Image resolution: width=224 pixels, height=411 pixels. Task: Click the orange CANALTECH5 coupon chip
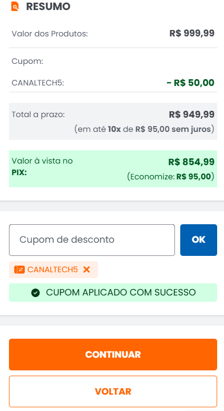[53, 270]
